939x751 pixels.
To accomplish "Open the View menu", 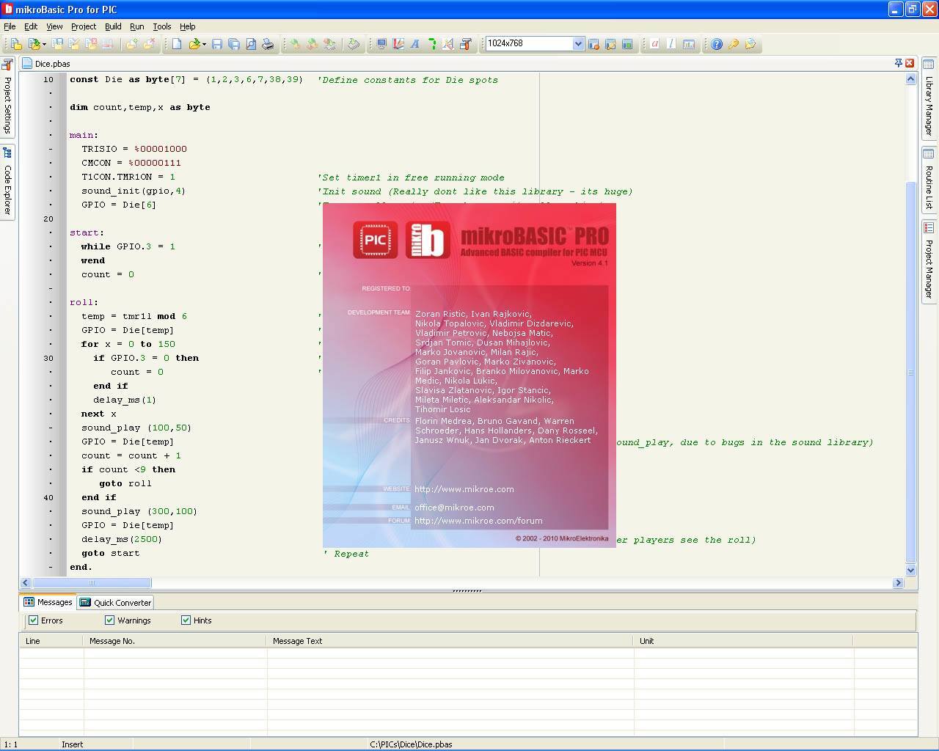I will click(54, 26).
